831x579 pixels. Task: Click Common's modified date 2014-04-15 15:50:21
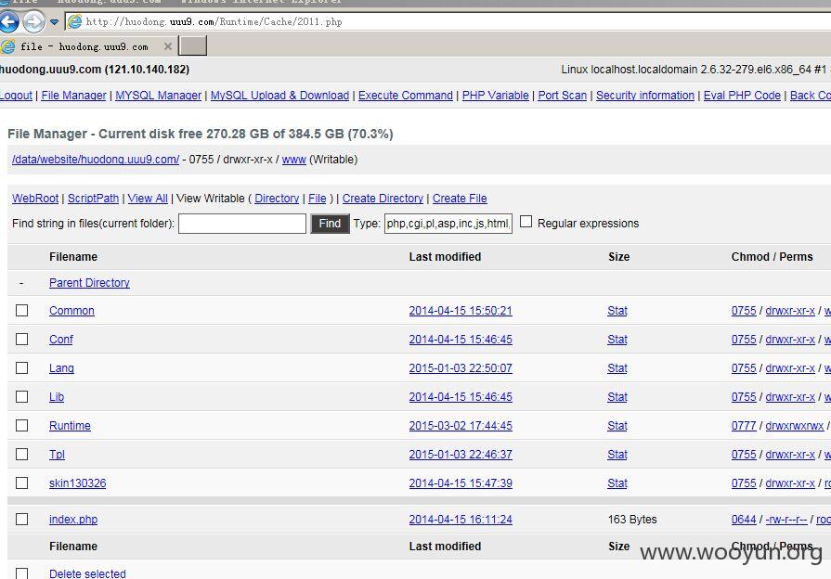point(461,311)
